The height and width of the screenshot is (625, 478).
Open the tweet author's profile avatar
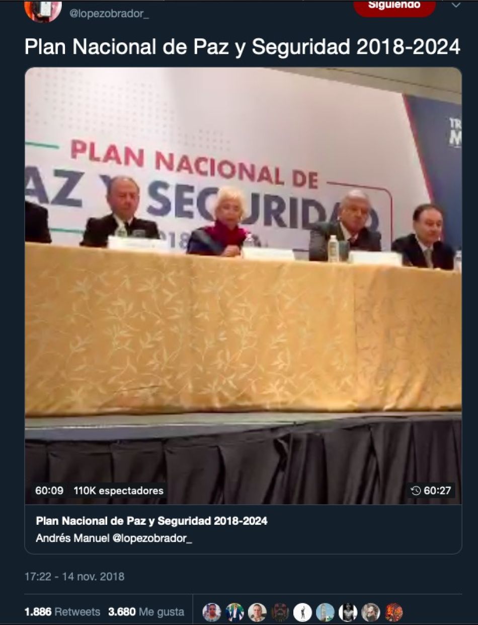coord(43,10)
